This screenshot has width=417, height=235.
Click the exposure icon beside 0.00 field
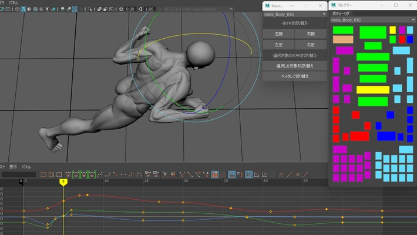point(121,9)
